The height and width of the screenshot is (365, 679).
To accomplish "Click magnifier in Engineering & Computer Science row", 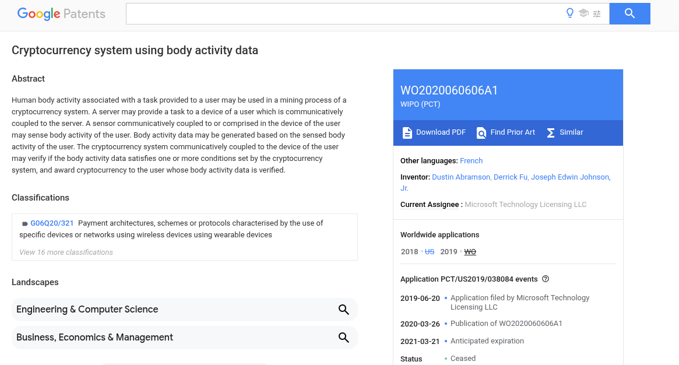I will pos(344,310).
